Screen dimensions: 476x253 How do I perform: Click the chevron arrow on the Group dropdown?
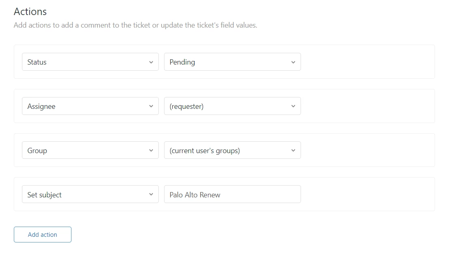tap(151, 151)
